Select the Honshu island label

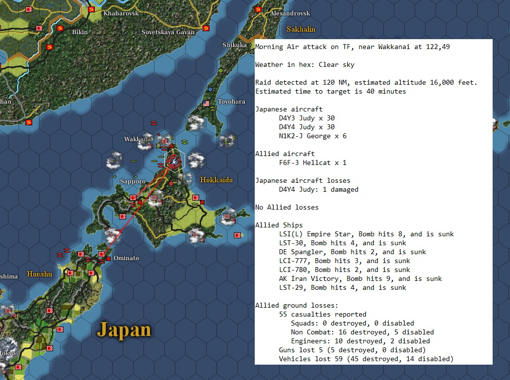pyautogui.click(x=39, y=274)
